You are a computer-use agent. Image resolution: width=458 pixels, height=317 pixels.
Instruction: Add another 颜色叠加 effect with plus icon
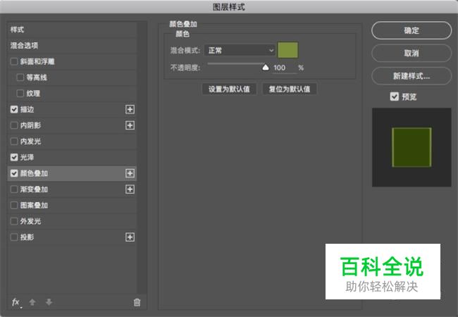pos(130,173)
